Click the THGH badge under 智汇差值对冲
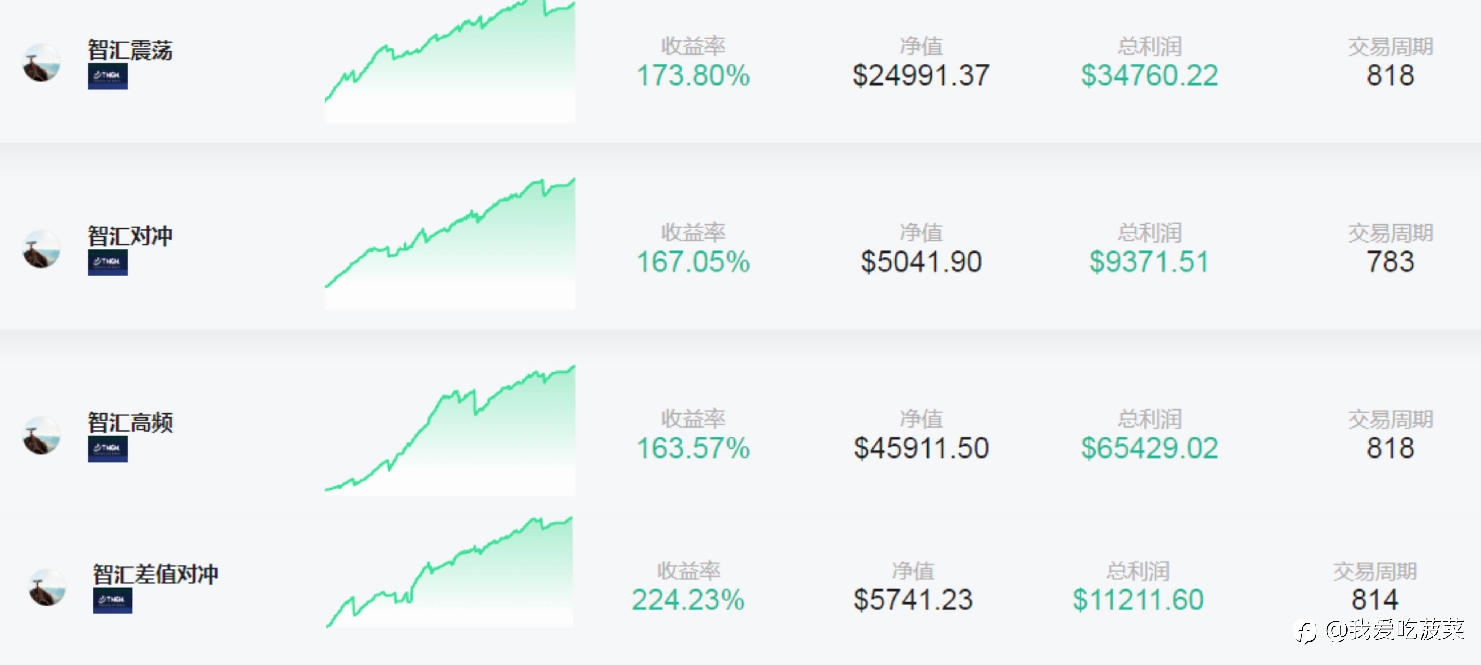 coord(113,601)
